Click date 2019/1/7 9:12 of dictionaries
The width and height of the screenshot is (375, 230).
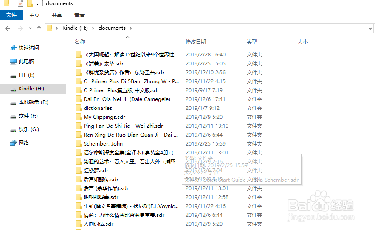coord(203,108)
